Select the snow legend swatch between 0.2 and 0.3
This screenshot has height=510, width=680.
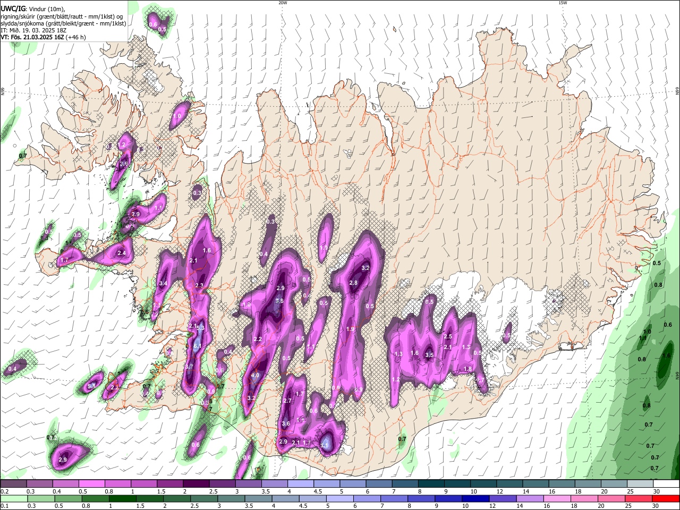coord(13,484)
